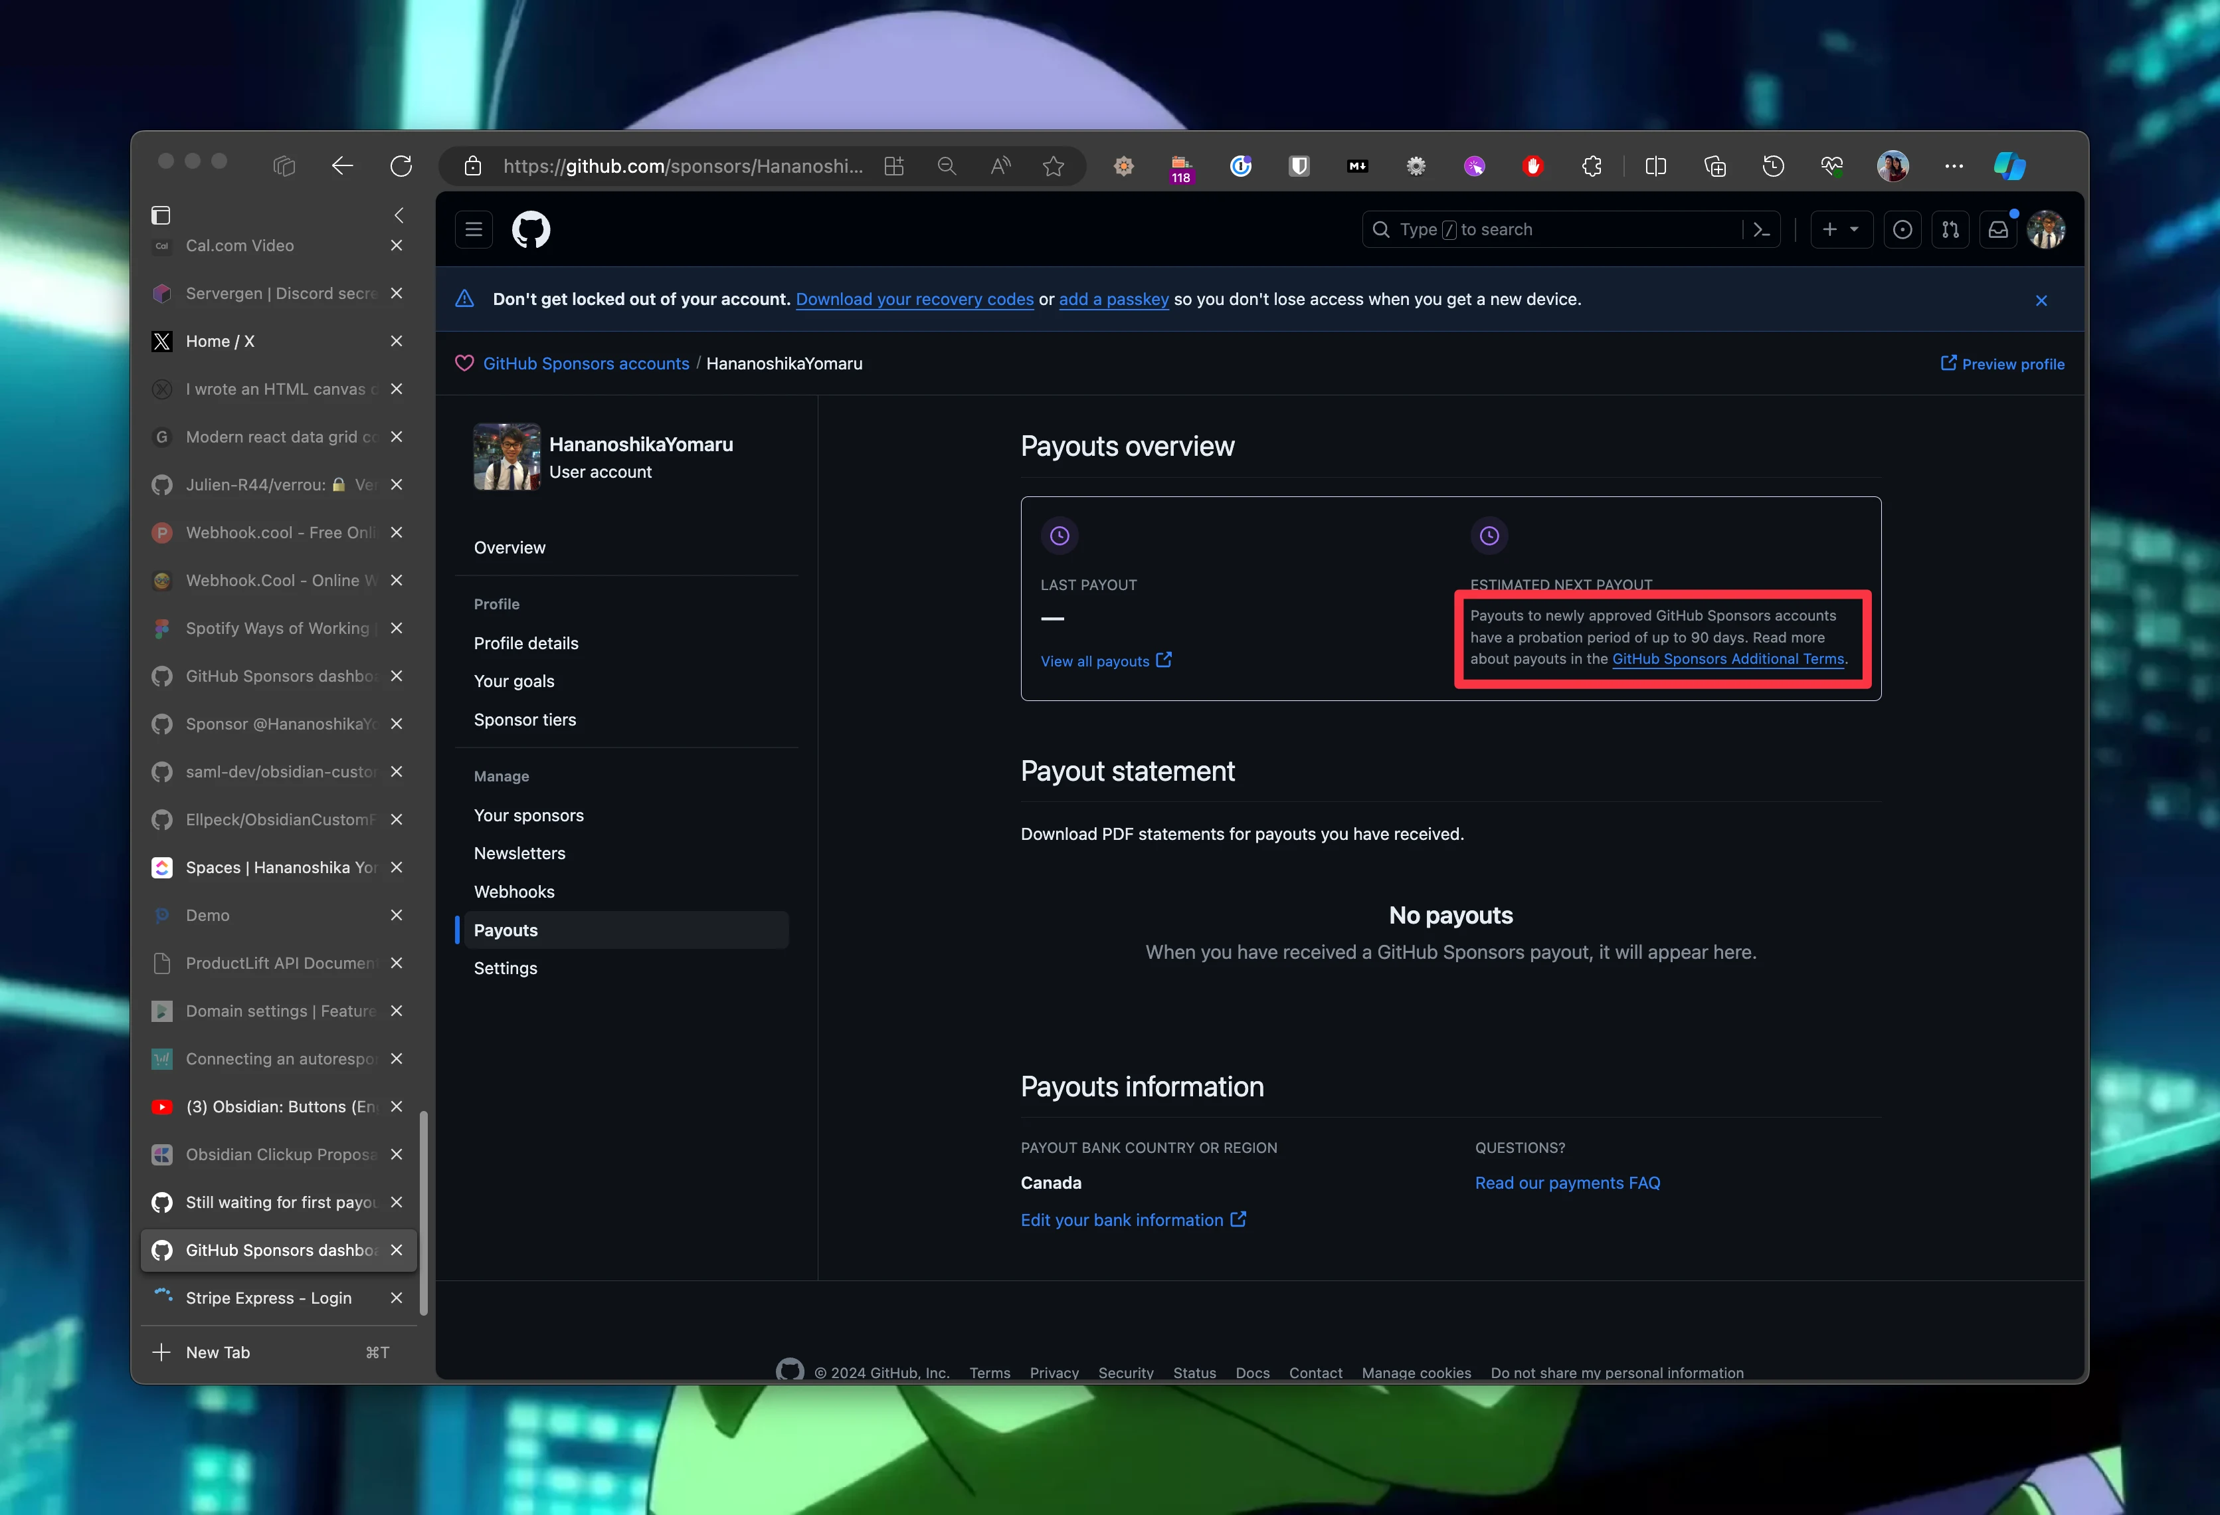Open the ad blocker shield extension
Image resolution: width=2220 pixels, height=1515 pixels.
1298,166
